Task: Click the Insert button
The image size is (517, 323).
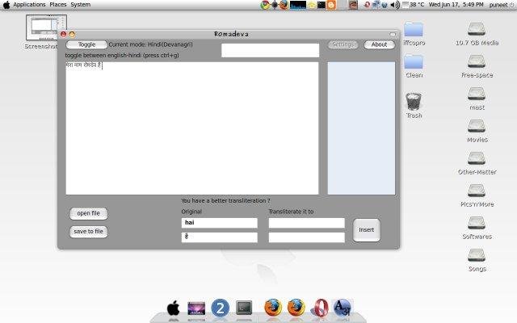Action: point(366,229)
